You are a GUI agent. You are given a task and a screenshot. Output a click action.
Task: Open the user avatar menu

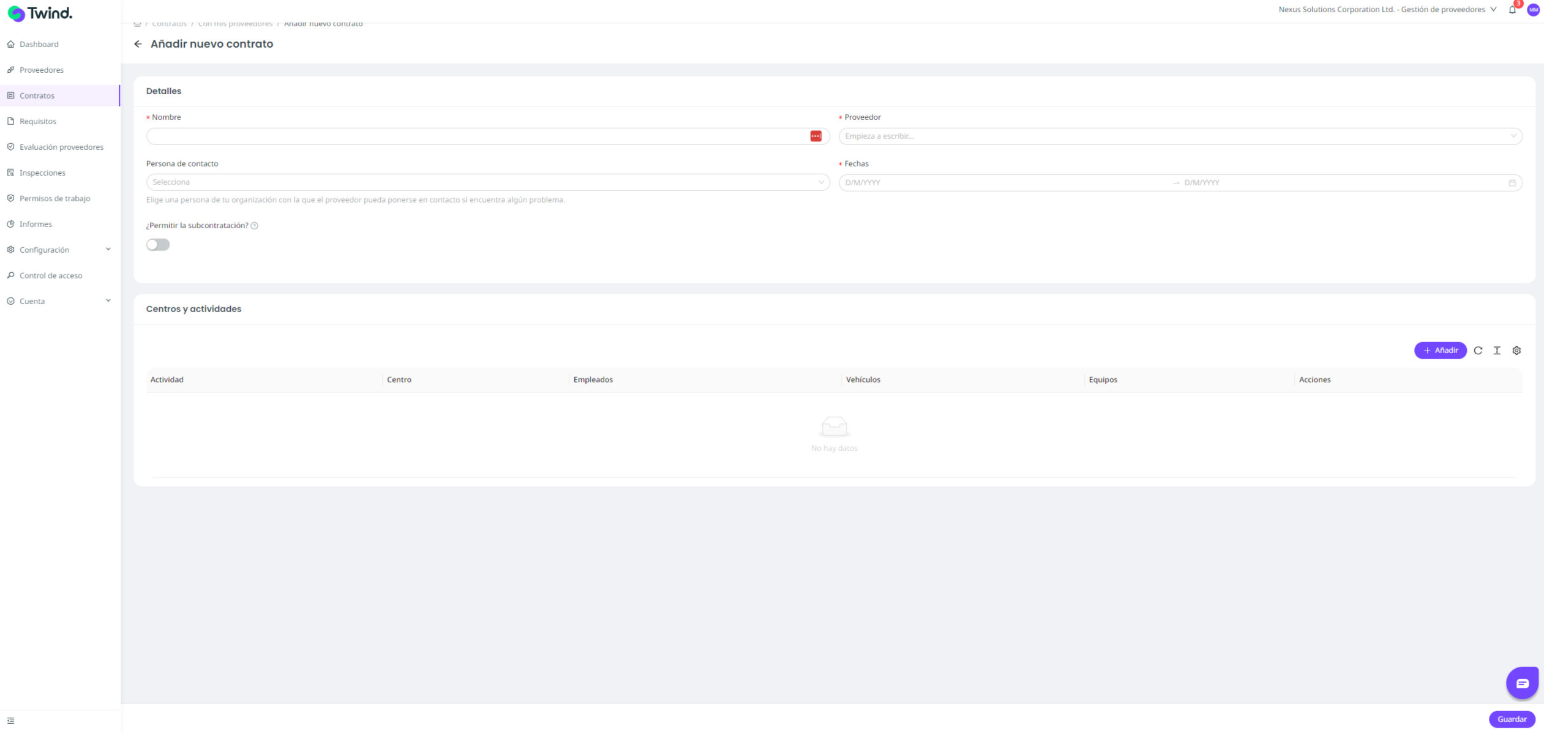point(1533,10)
